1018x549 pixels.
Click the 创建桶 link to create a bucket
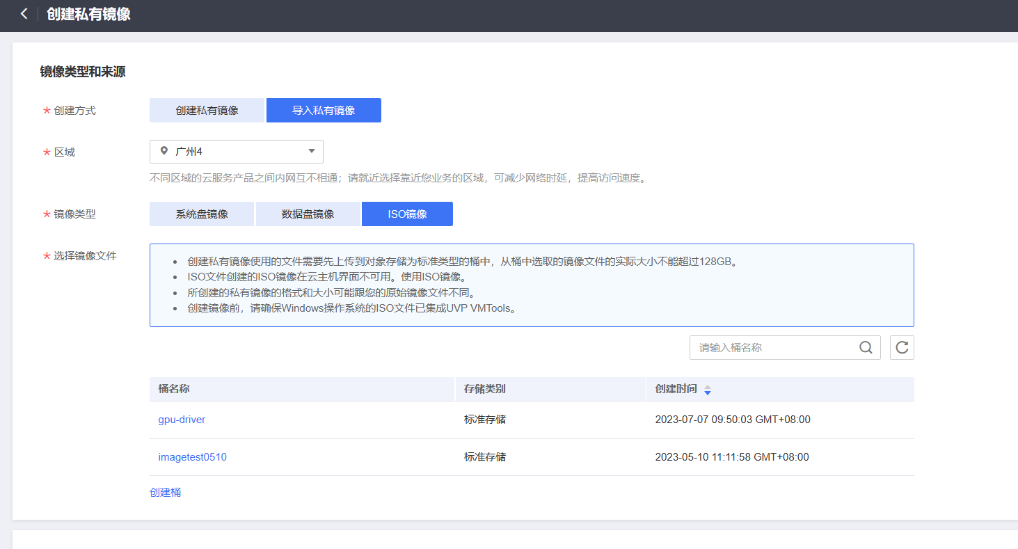tap(165, 492)
